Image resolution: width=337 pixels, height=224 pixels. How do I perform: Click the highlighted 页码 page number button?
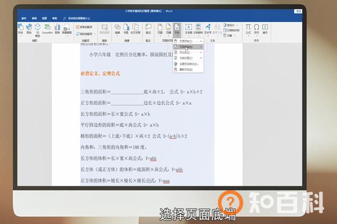177,30
